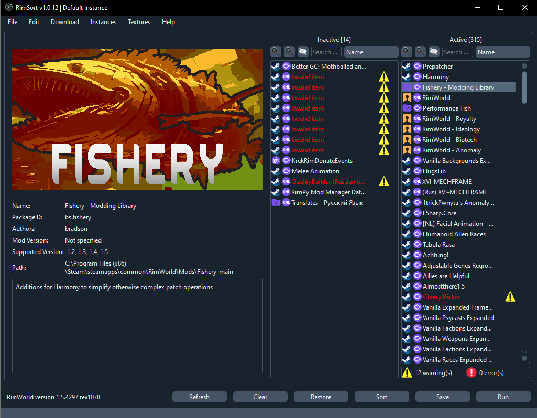Image resolution: width=537 pixels, height=418 pixels.
Task: Open the Instances menu
Action: (x=103, y=22)
